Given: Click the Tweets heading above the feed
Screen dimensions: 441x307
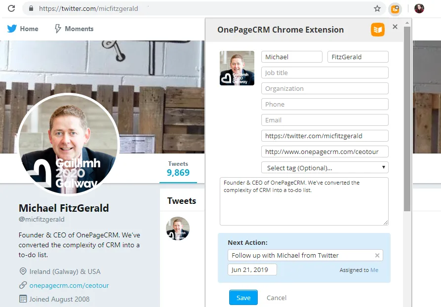Looking at the screenshot, I should coord(182,201).
